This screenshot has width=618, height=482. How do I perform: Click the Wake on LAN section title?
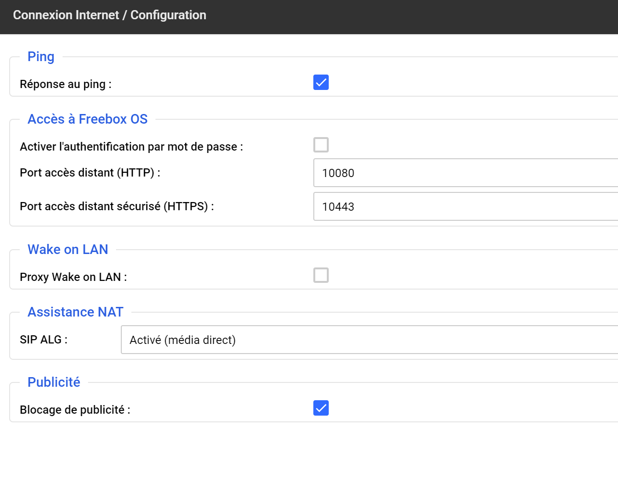click(x=68, y=250)
